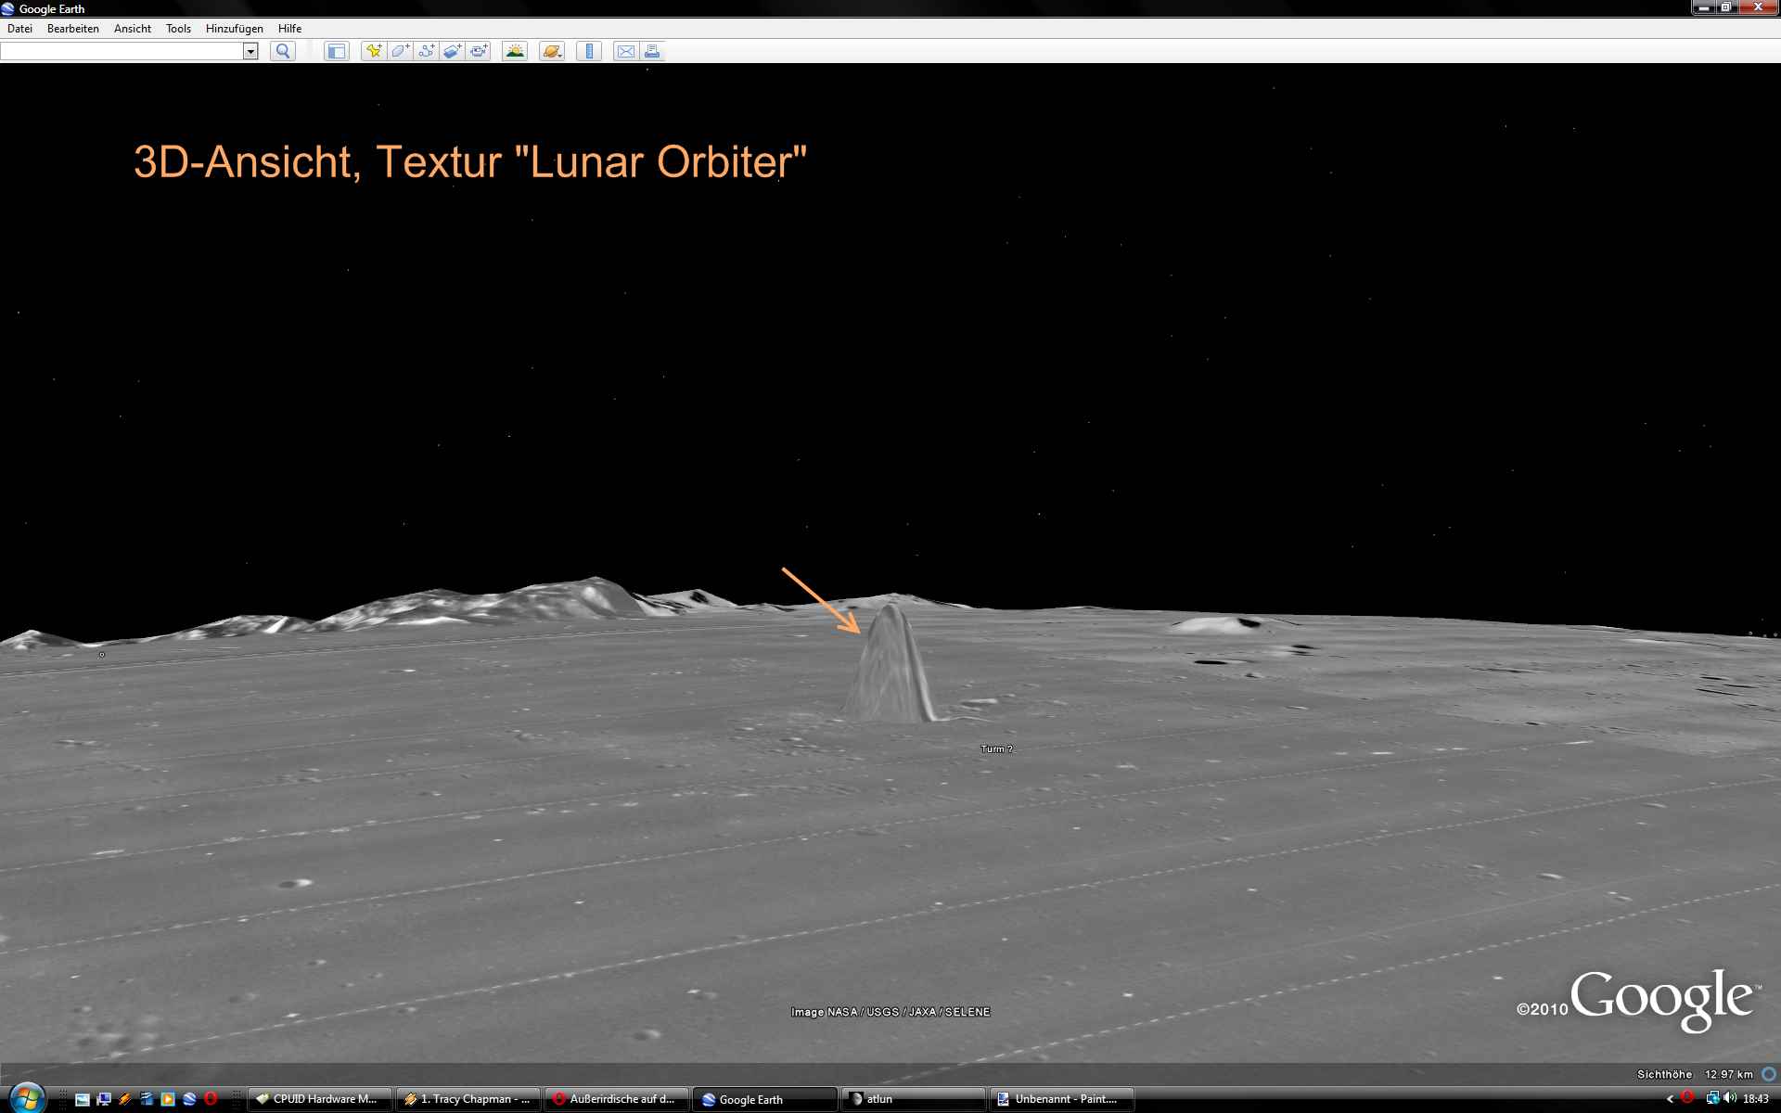Add a path via toolbar icon

426,51
